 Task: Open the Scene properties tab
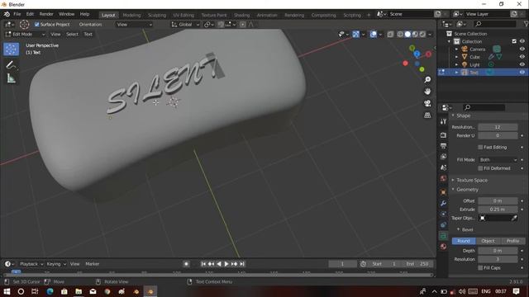[443, 167]
